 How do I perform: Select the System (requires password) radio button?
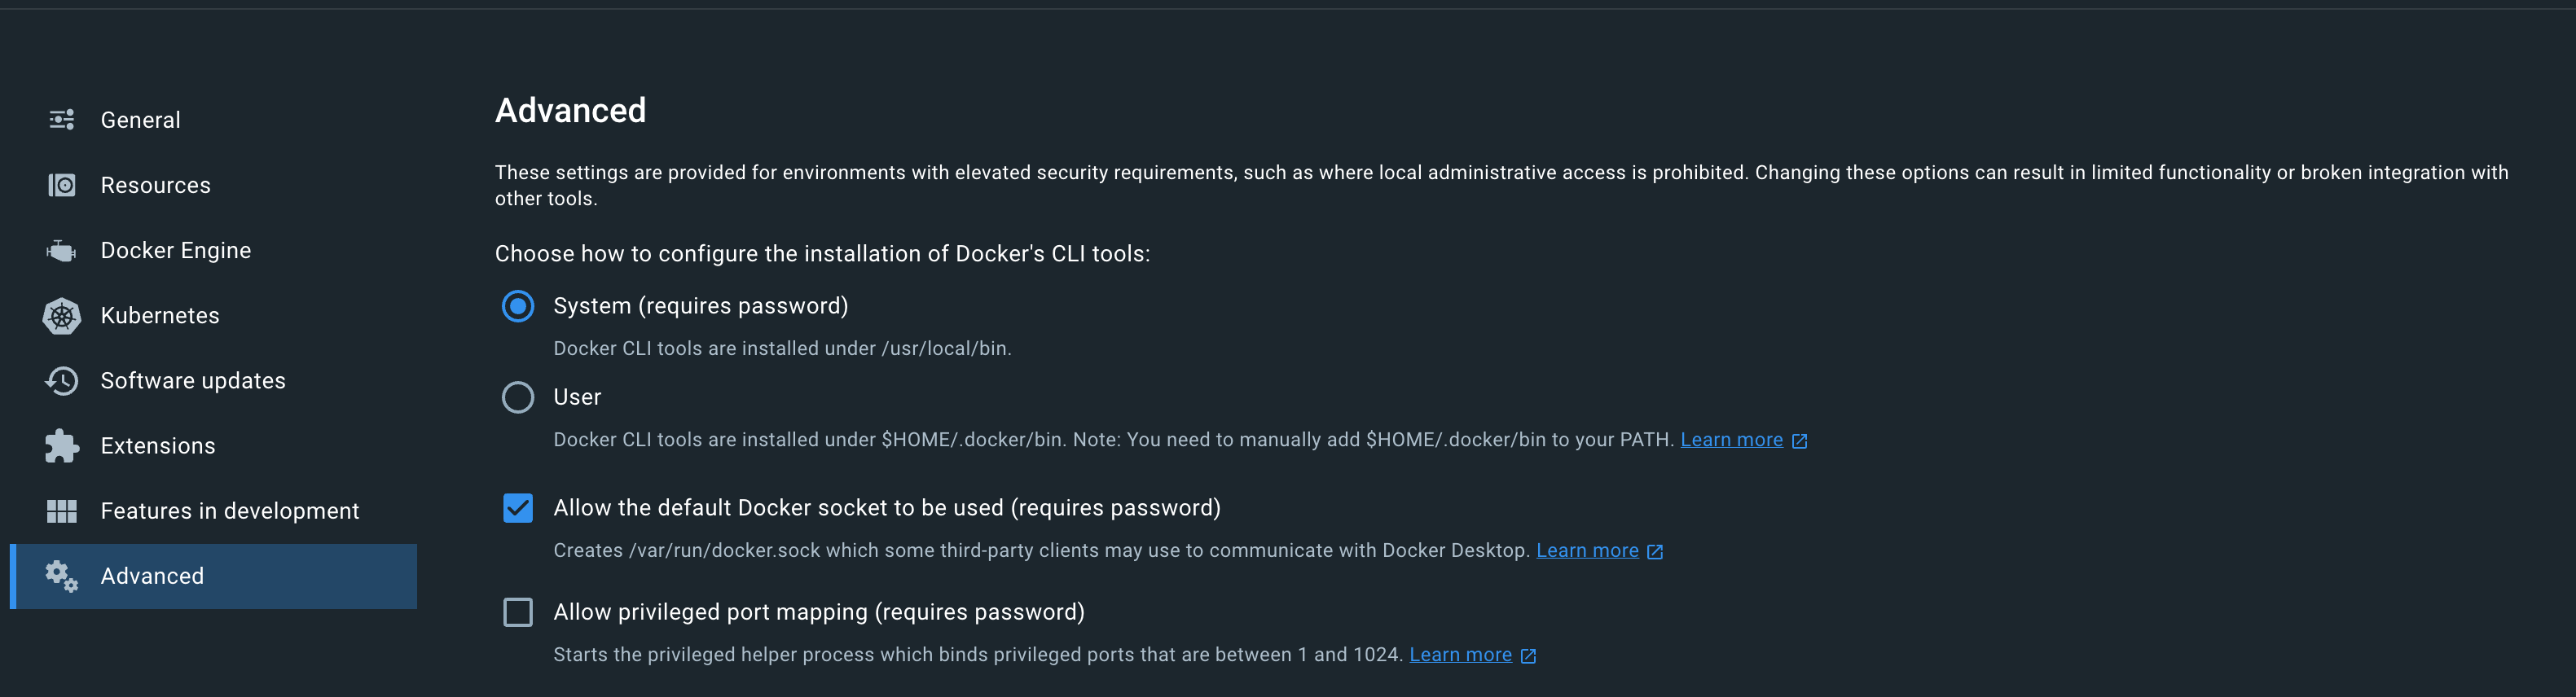pyautogui.click(x=518, y=306)
